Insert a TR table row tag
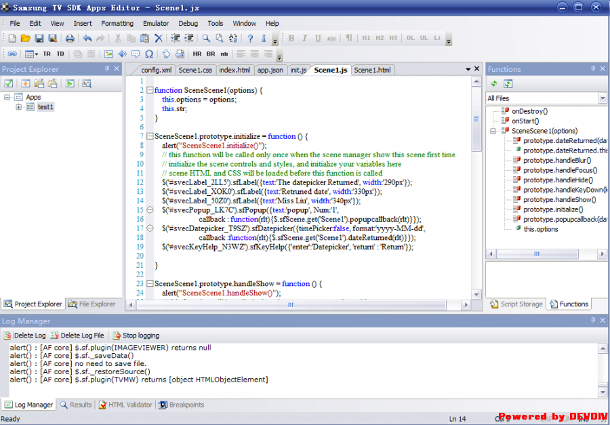This screenshot has width=610, height=425. [47, 54]
